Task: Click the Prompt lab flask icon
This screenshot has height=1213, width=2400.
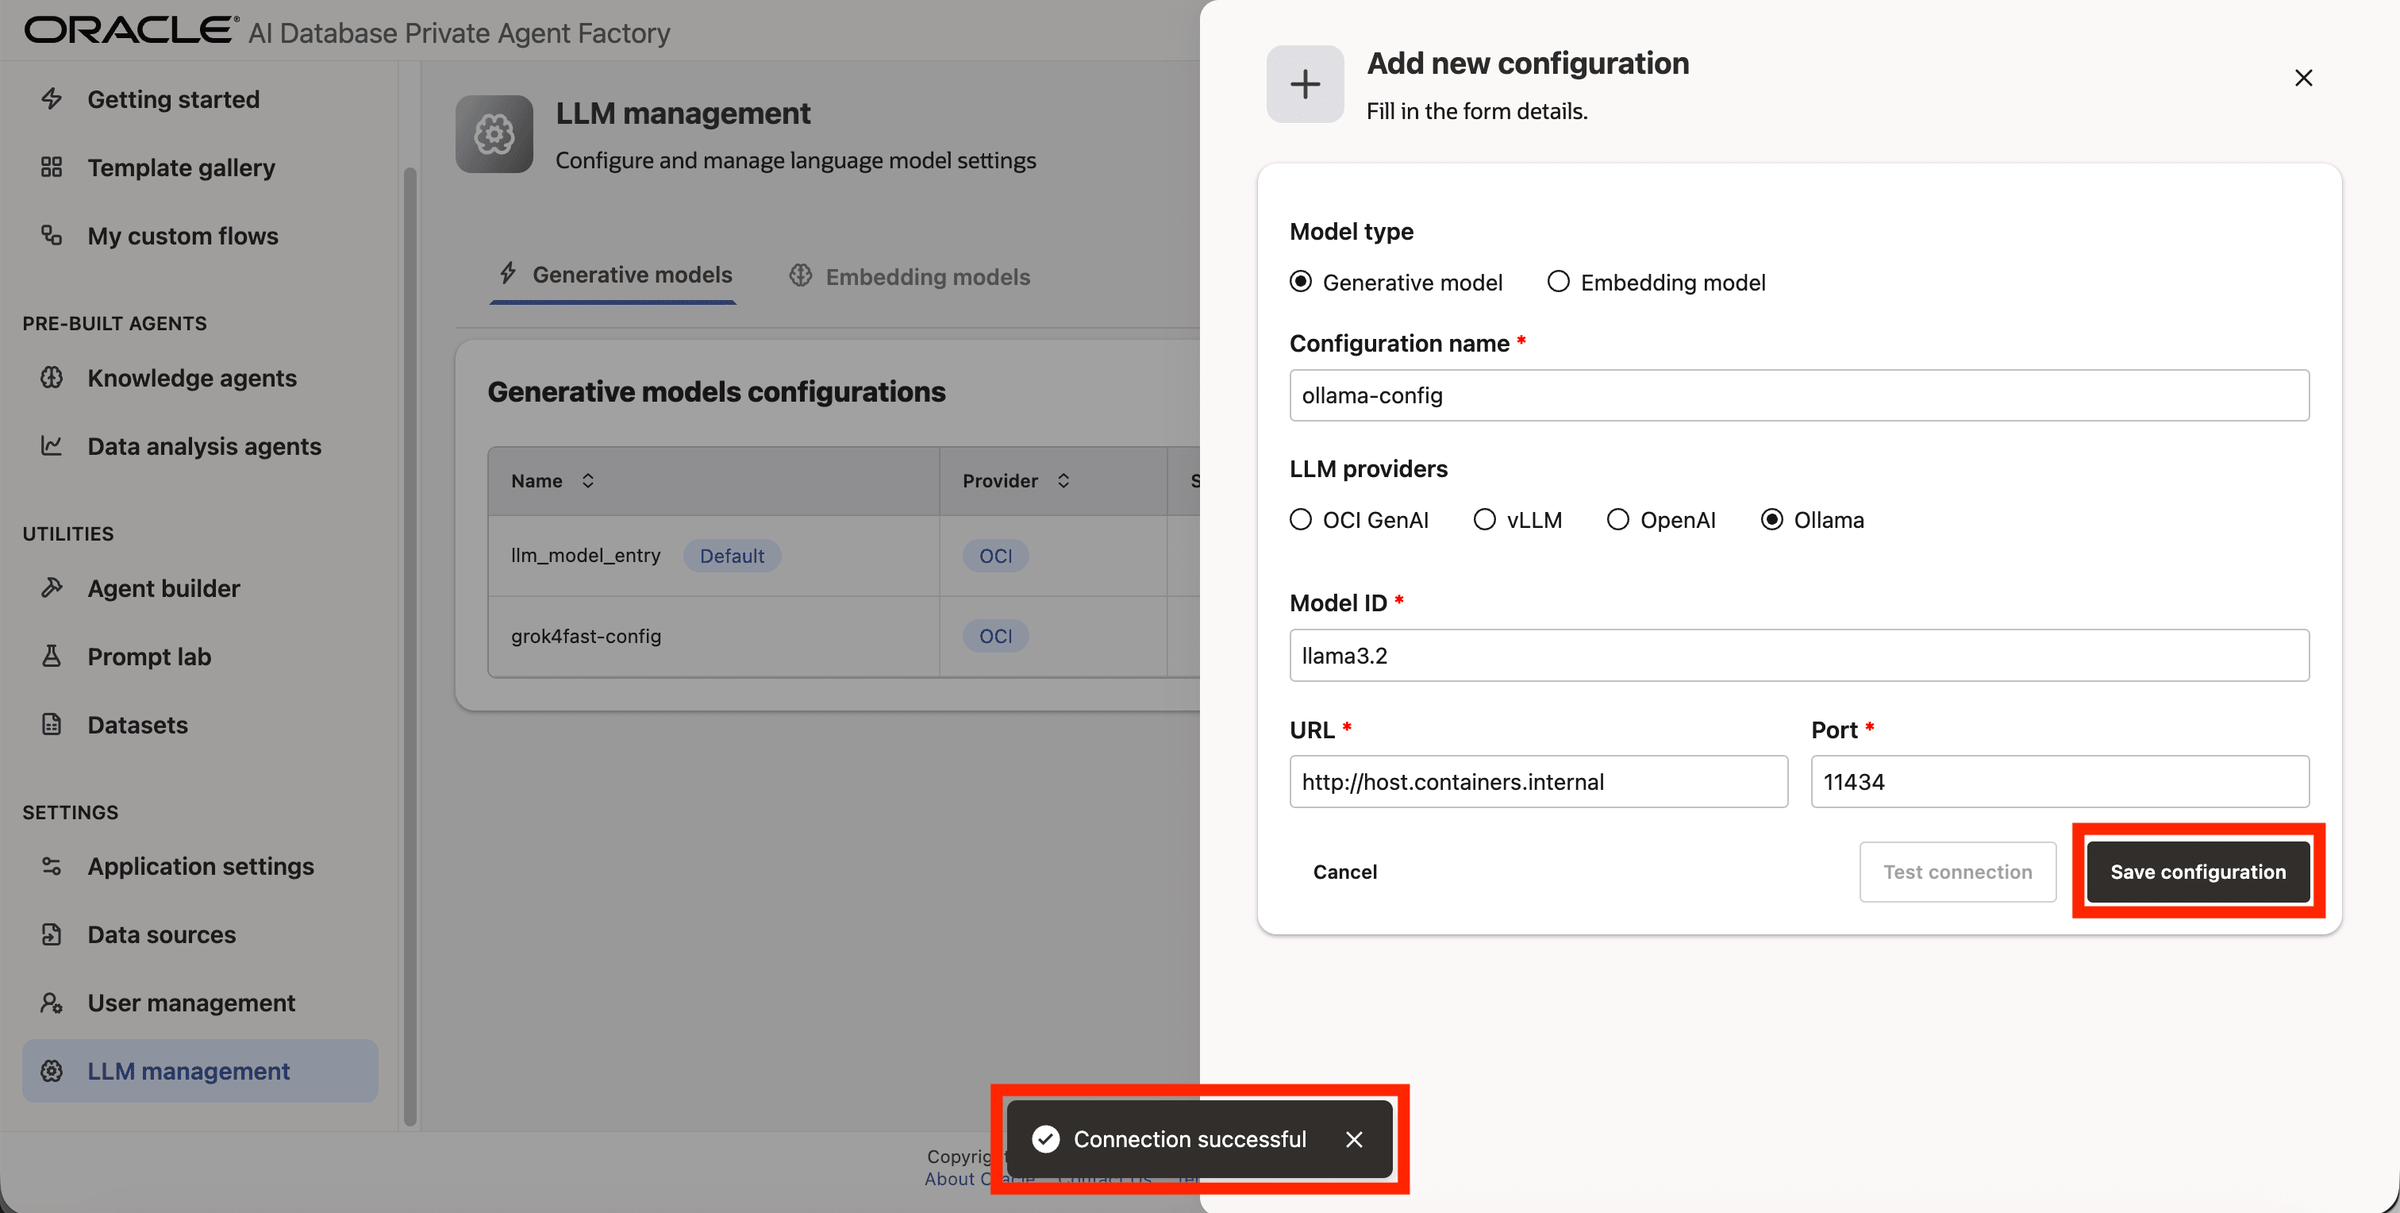Action: (52, 656)
